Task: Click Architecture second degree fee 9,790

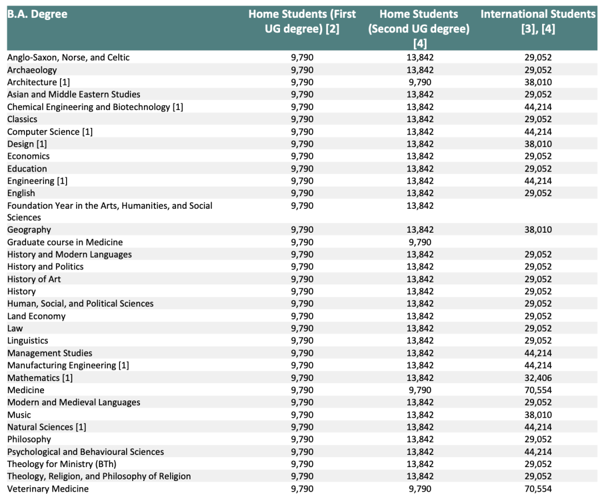Action: (420, 82)
